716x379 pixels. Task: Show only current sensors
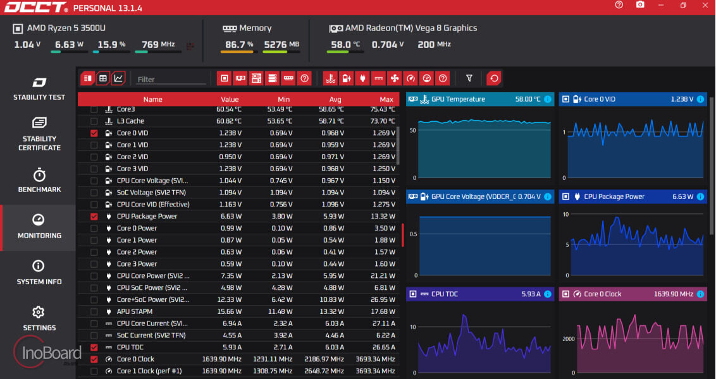point(378,78)
